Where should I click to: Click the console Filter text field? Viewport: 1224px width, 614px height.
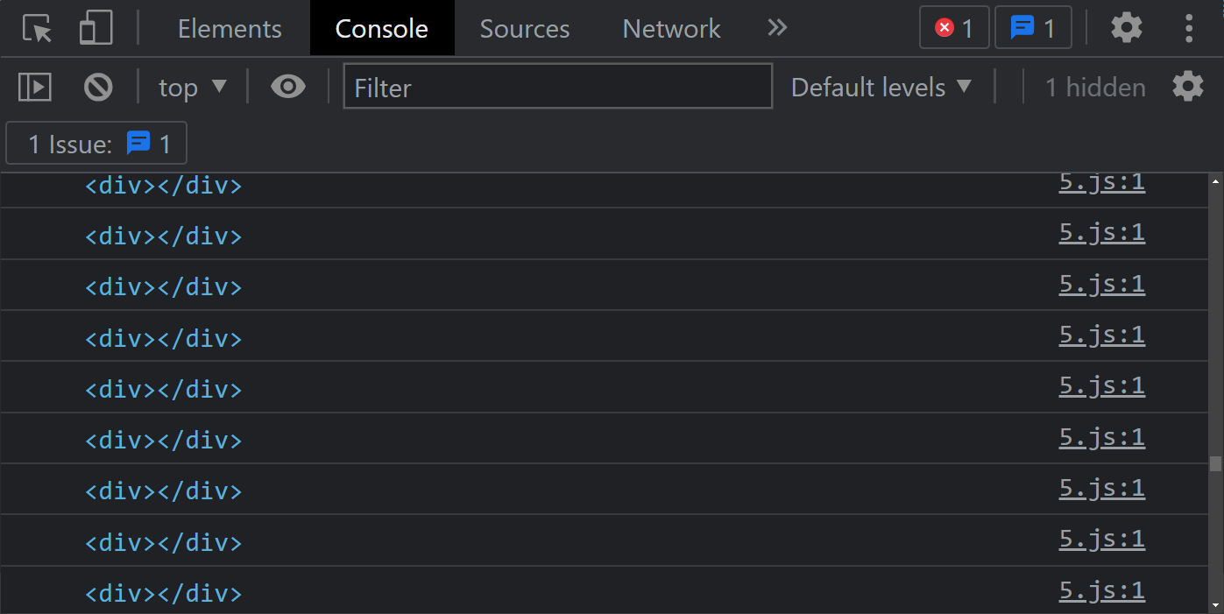[x=558, y=87]
